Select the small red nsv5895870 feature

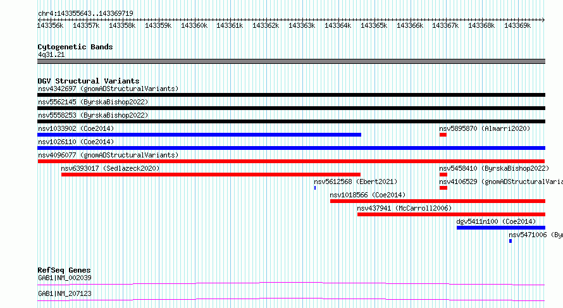point(443,135)
